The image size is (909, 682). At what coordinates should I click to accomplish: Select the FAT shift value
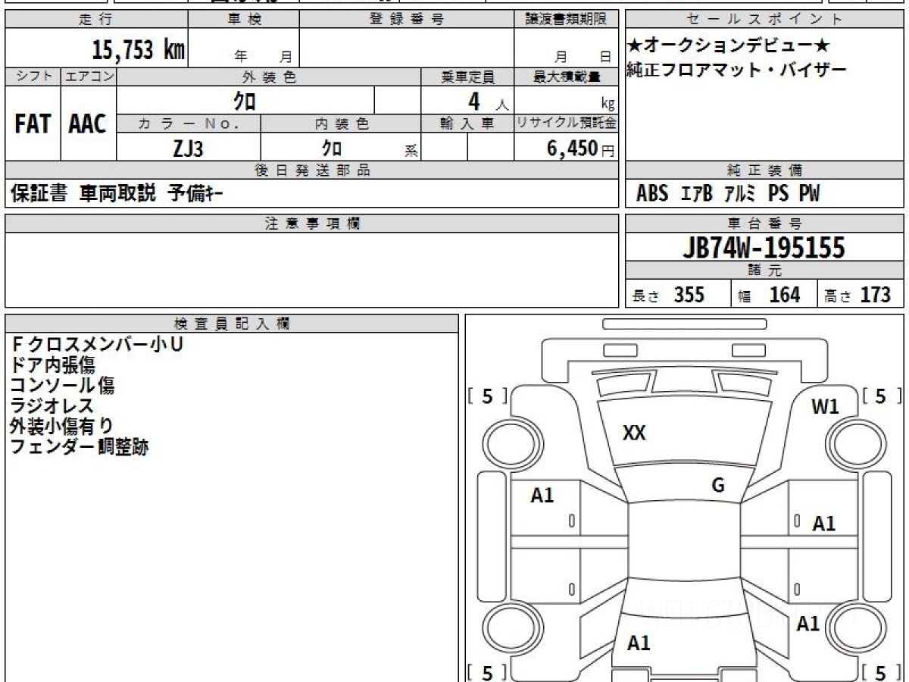tap(33, 124)
